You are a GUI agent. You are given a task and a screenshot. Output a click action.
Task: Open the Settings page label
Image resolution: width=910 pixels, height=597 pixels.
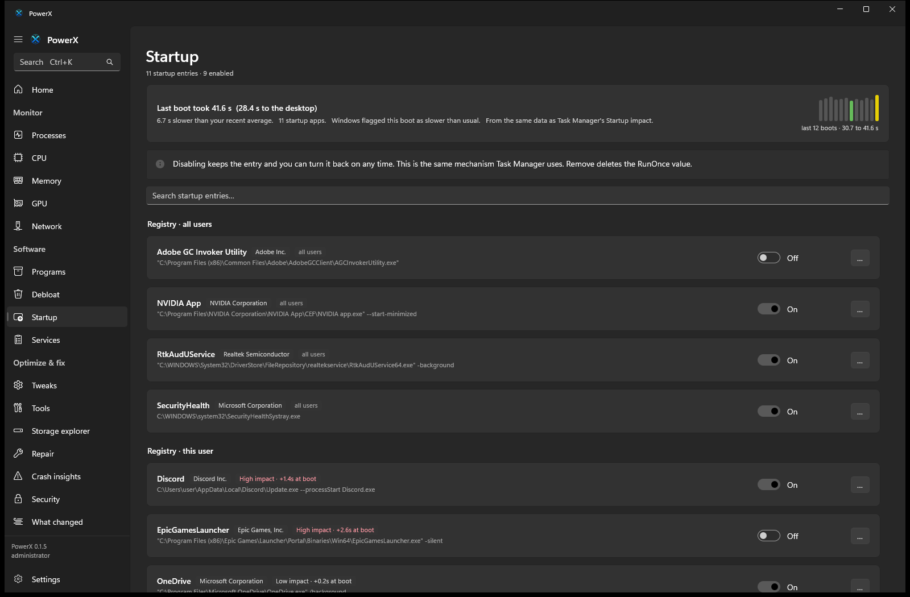(46, 579)
